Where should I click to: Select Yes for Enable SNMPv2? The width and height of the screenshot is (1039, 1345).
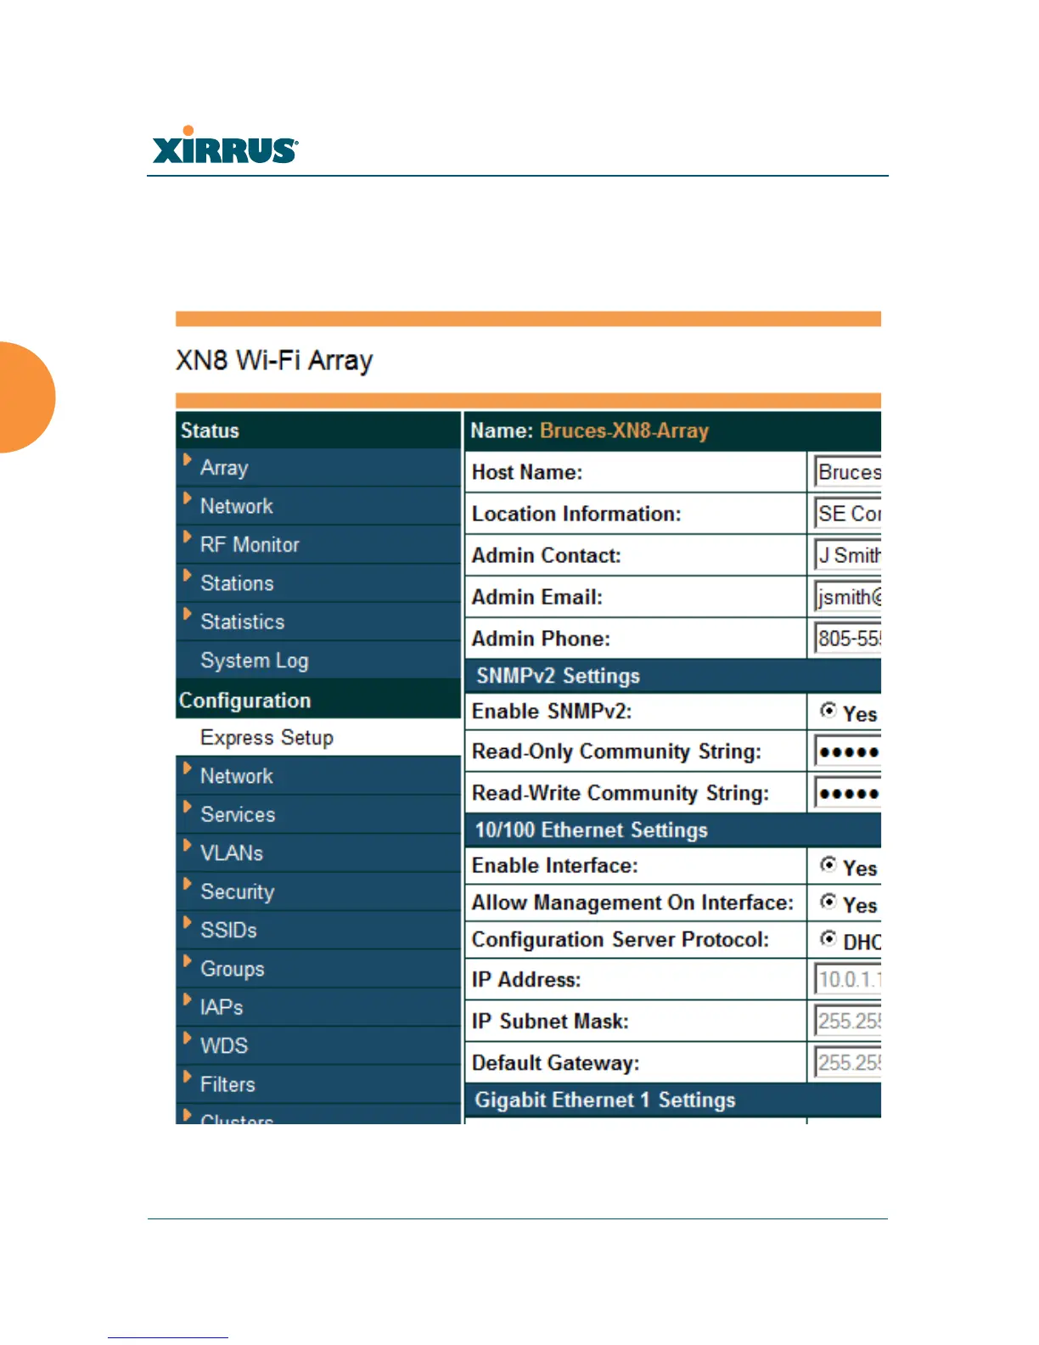(828, 710)
